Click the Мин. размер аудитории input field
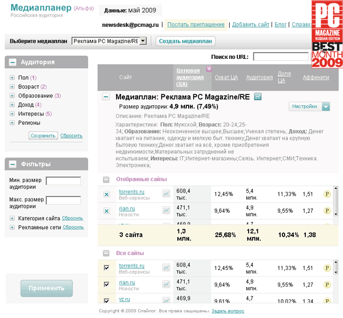Viewport: 343px width, 318px height. tap(63, 181)
